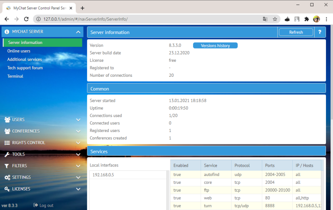Switch to MyChat Server Control Panel tab
This screenshot has width=333, height=210.
[x=40, y=8]
